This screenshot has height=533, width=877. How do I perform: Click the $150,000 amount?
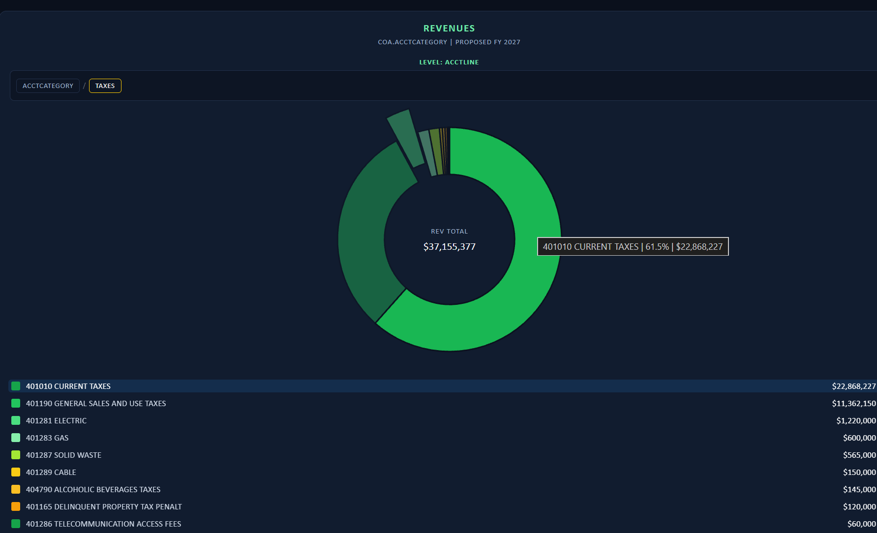click(859, 473)
